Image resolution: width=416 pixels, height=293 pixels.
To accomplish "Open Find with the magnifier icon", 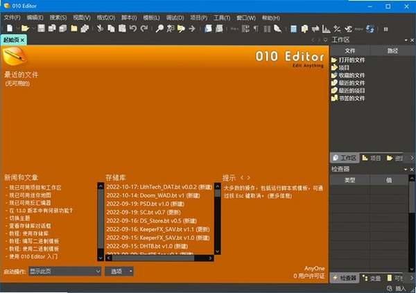I will tap(159, 28).
